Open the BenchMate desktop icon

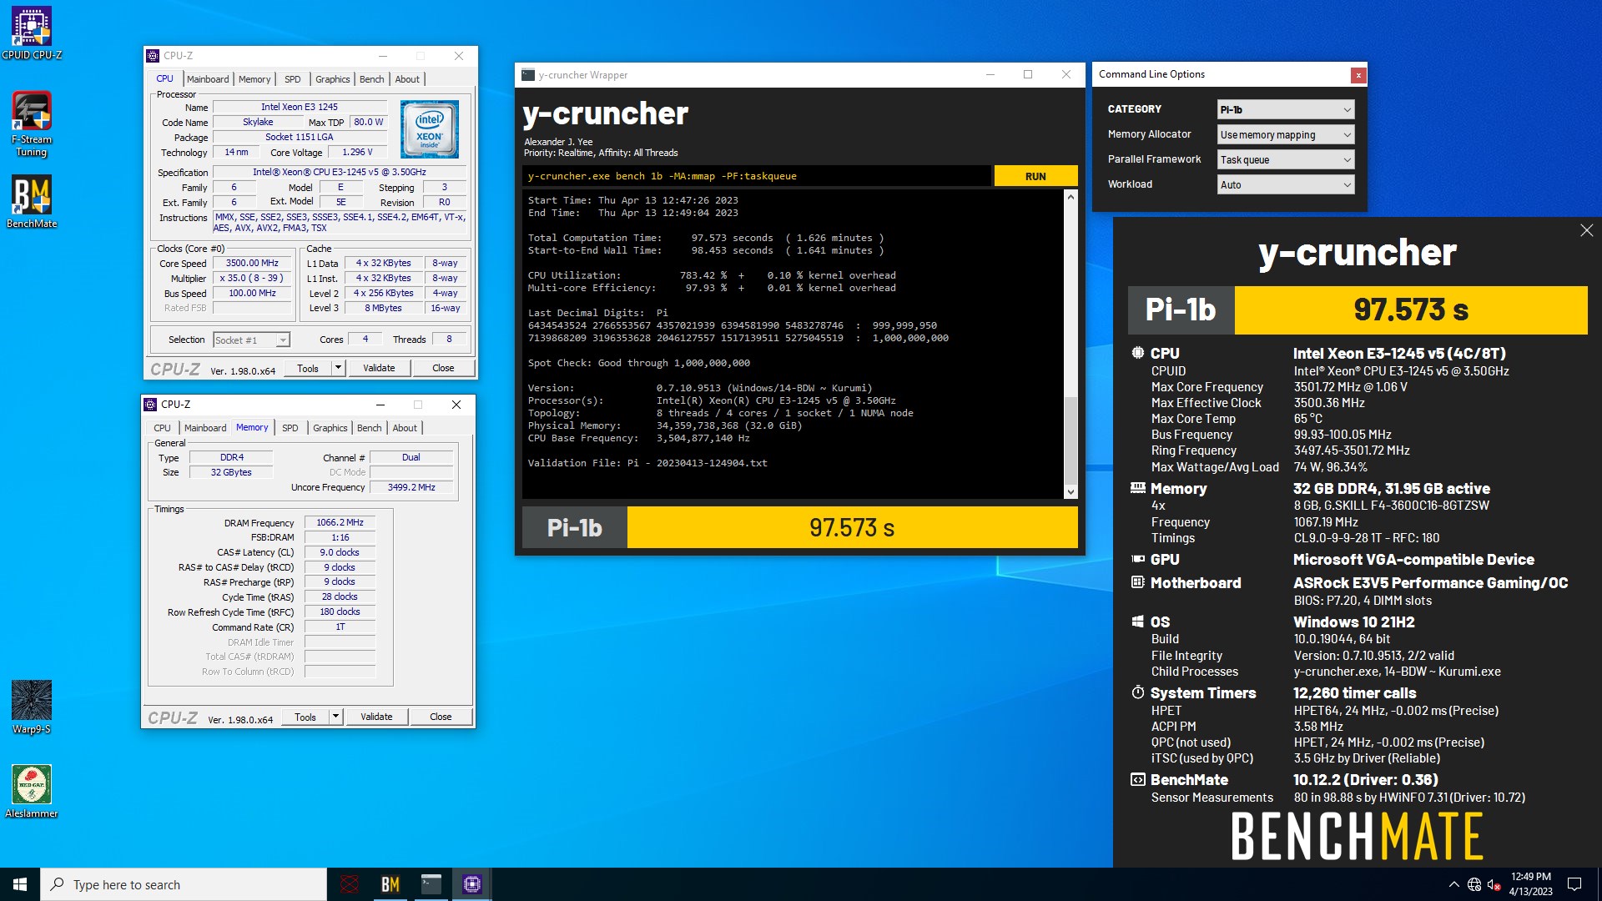[x=32, y=201]
